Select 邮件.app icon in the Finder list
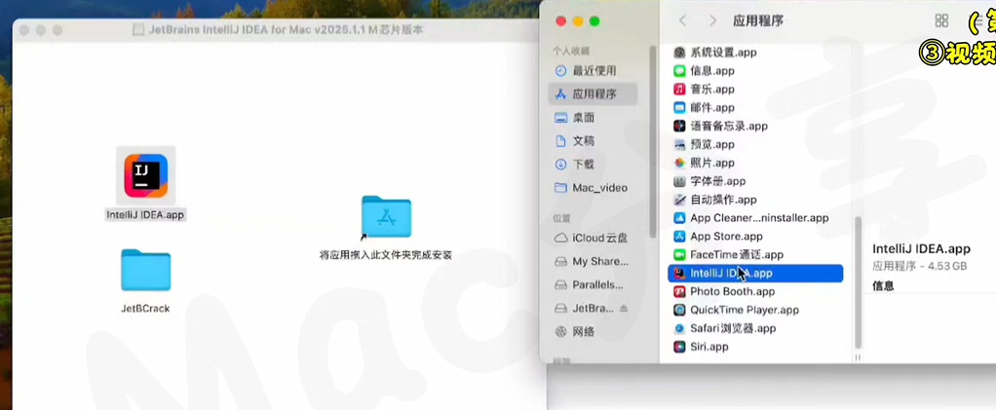 pos(679,108)
